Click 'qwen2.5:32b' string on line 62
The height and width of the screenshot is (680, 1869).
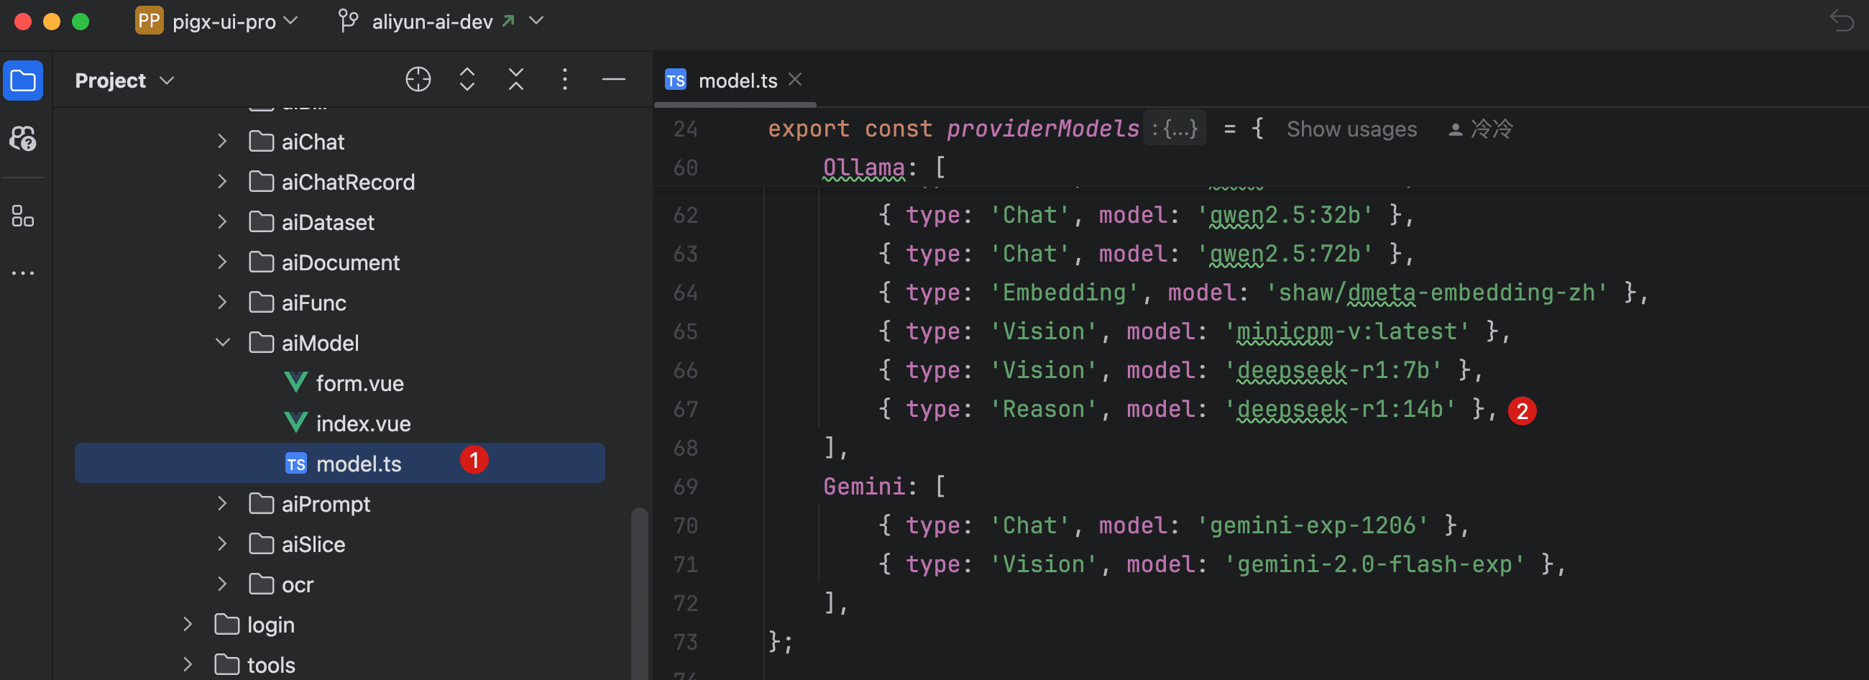(x=1284, y=215)
